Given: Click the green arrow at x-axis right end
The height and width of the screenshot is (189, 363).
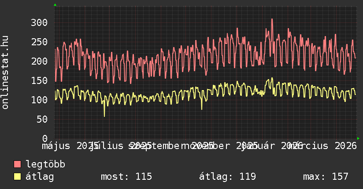Looking at the screenshot, I should [358, 138].
